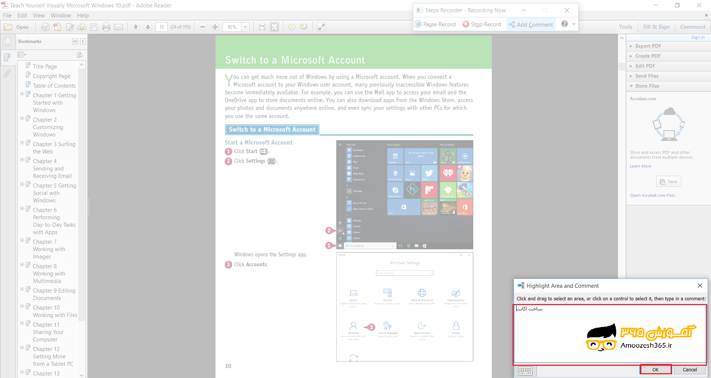
Task: Click the Convert file to PDF icon
Action: point(45,27)
